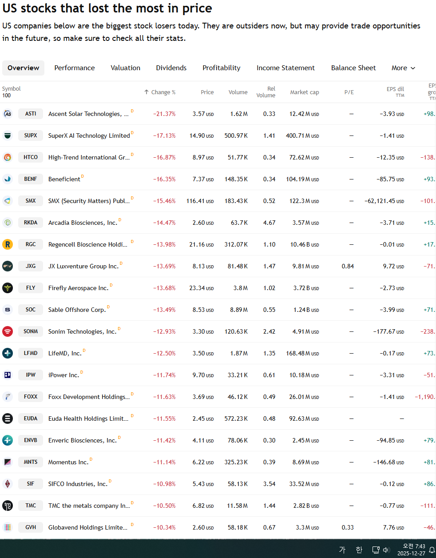This screenshot has height=558, width=436.
Task: Open the taskbar network display icon
Action: pos(376,550)
